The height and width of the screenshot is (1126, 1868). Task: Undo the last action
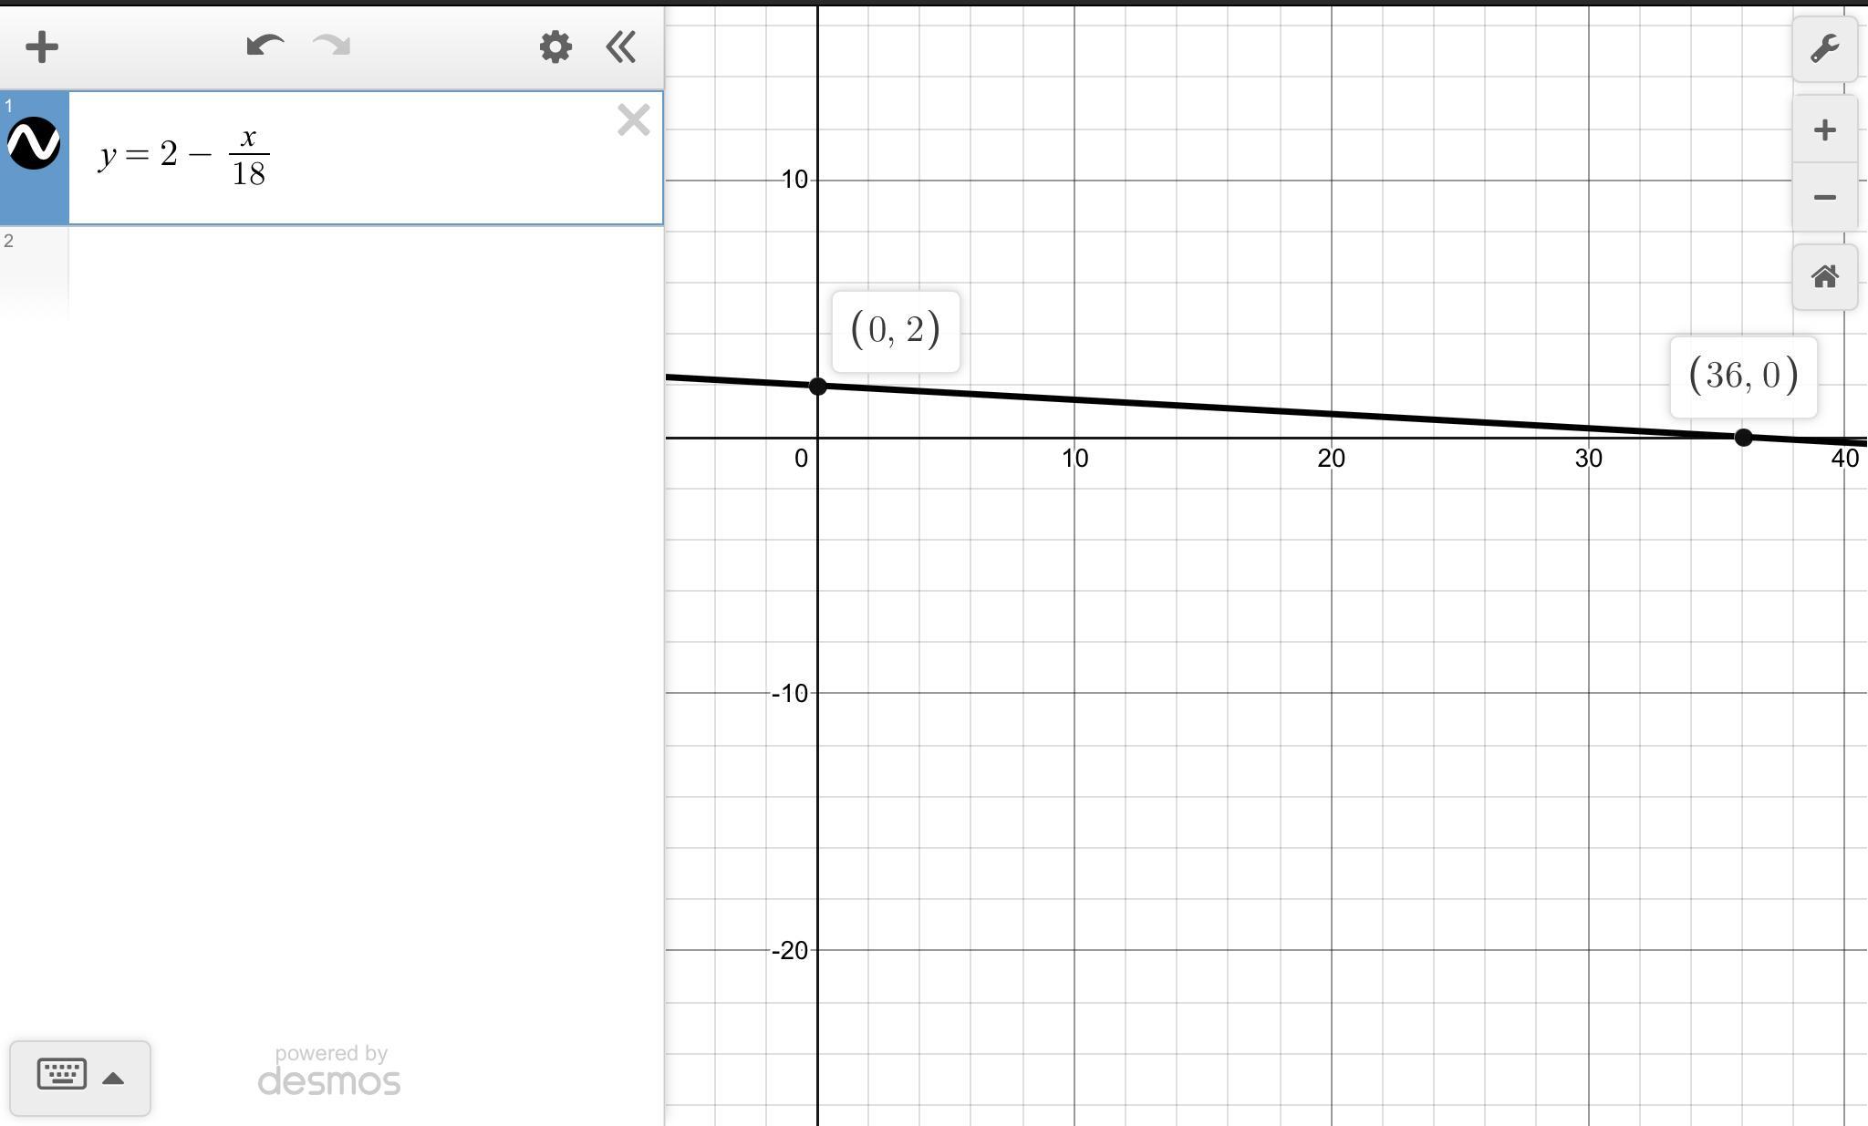(x=265, y=46)
